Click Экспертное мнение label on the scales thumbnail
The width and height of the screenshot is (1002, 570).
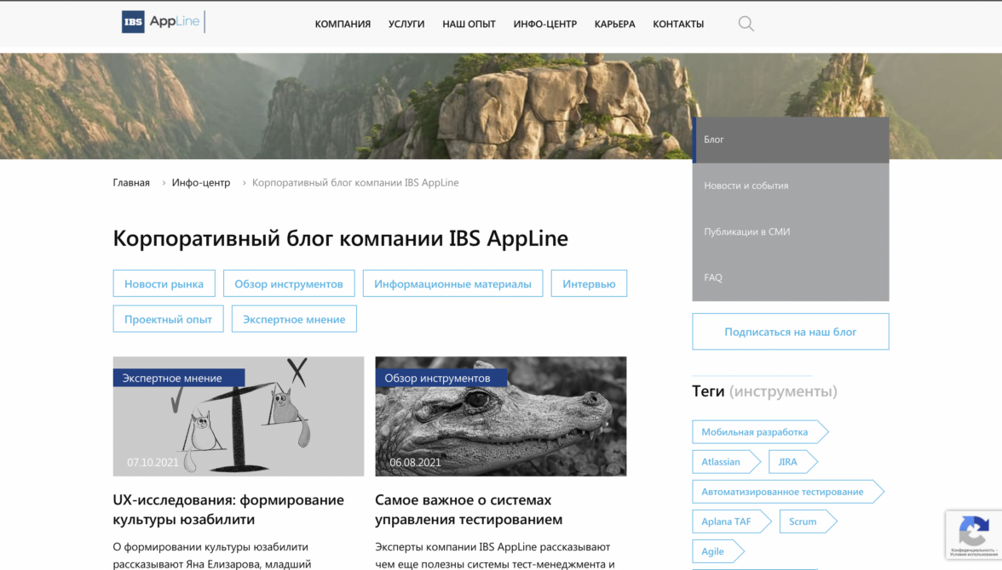(x=179, y=378)
